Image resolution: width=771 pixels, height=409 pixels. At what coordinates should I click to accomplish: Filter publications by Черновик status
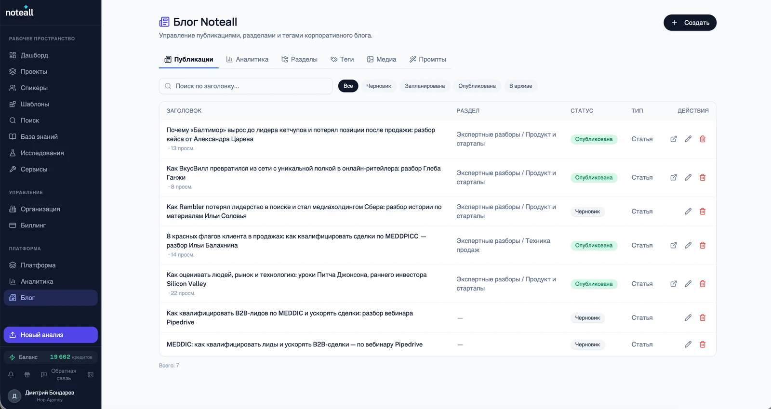point(379,86)
